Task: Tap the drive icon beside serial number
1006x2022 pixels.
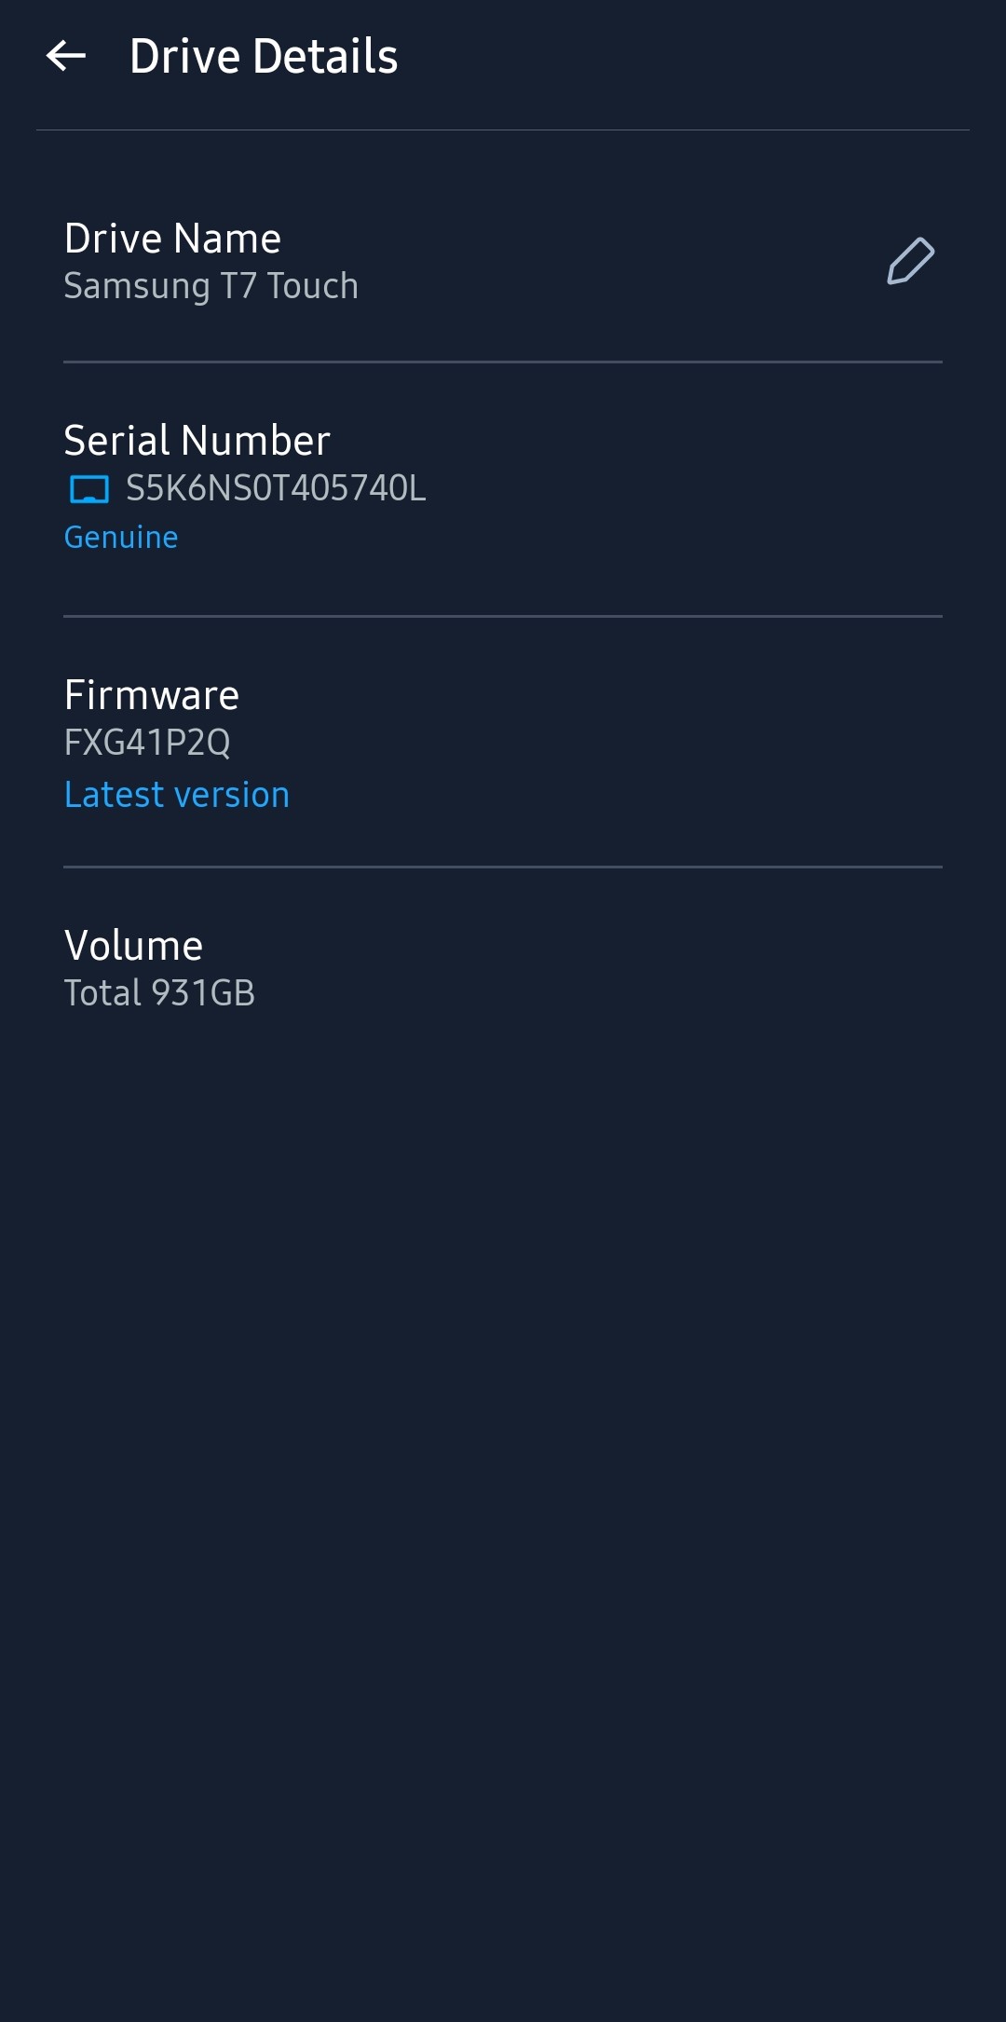Action: point(89,489)
